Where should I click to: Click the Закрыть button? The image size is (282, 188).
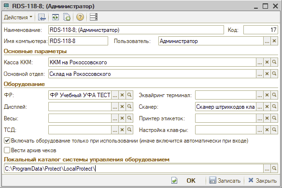click(x=262, y=180)
